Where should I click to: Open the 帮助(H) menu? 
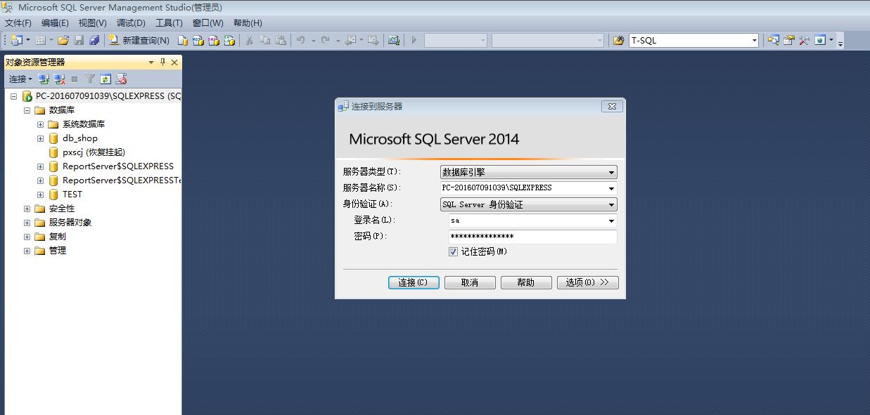(x=248, y=23)
